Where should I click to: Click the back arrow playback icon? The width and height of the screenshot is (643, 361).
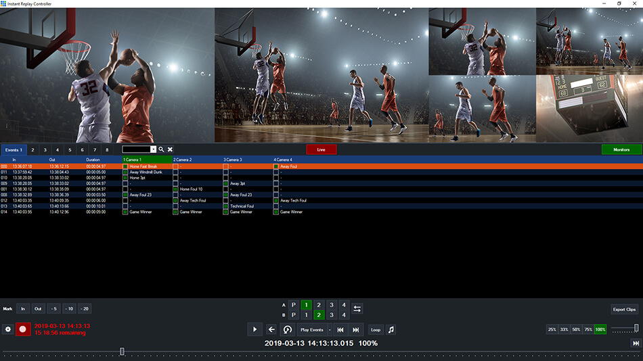point(271,329)
